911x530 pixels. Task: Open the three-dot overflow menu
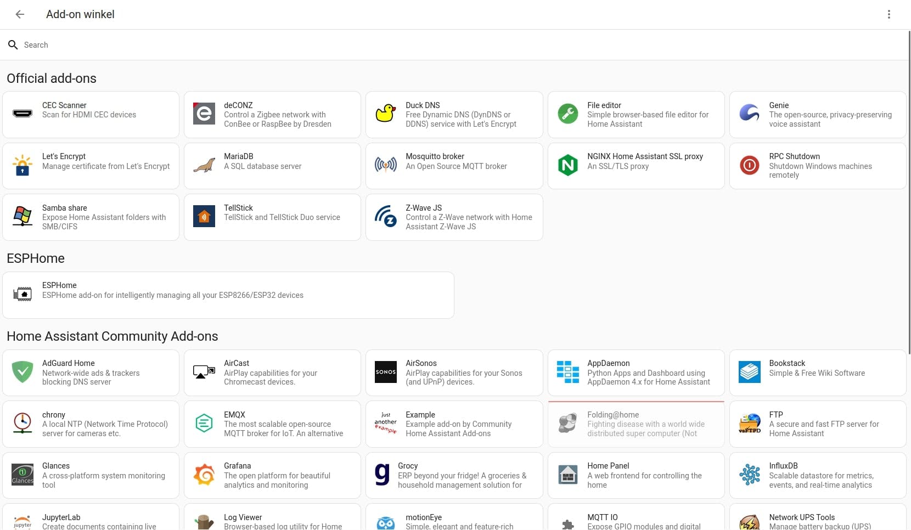click(x=889, y=14)
